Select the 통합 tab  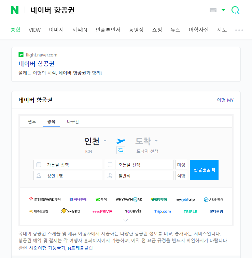[15, 30]
